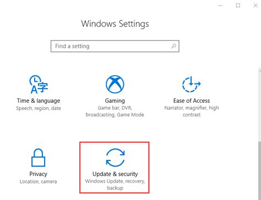The height and width of the screenshot is (200, 261).
Task: Click the Privacy padlock icon
Action: pos(38,158)
